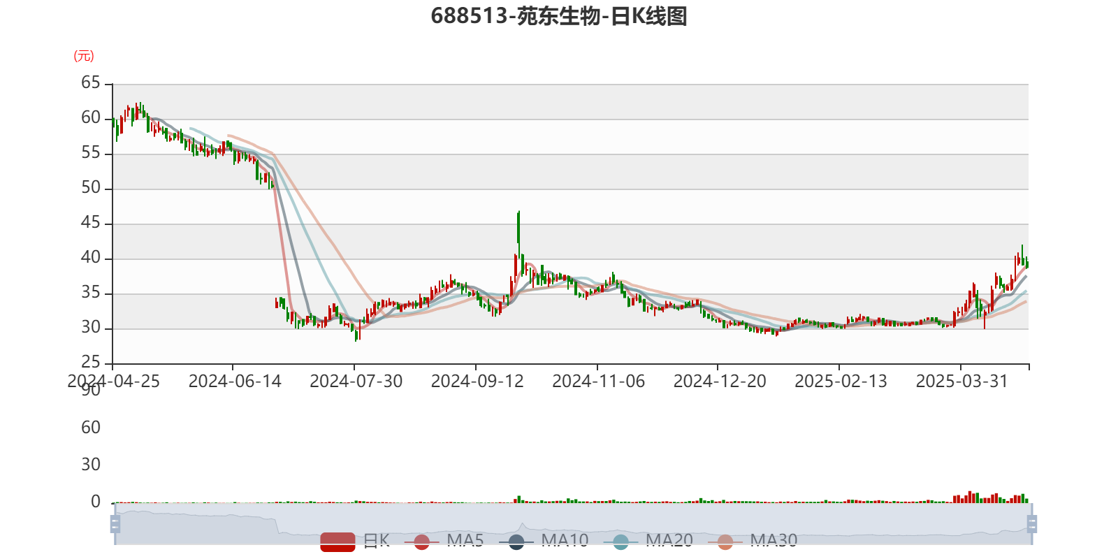The height and width of the screenshot is (559, 1118).
Task: Click the red (元) unit label
Action: pyautogui.click(x=84, y=56)
